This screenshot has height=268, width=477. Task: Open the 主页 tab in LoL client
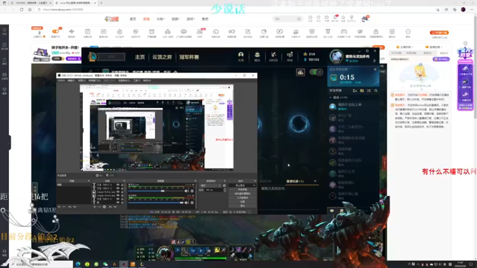[140, 57]
